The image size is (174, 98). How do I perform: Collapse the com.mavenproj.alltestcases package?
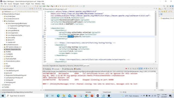[x=5, y=23]
